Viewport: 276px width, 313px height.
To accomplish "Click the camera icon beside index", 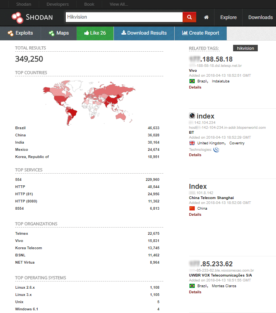I will [192, 116].
